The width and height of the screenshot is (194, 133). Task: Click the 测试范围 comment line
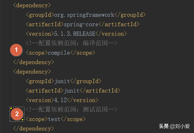pyautogui.click(x=72, y=109)
